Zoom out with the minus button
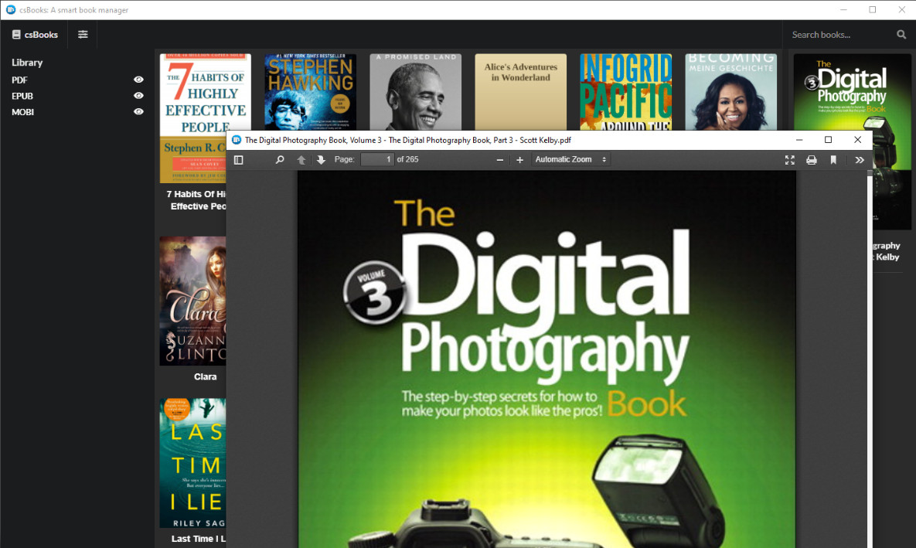The height and width of the screenshot is (548, 916). [499, 159]
